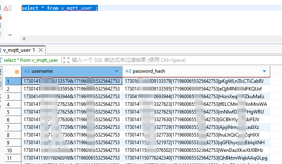Select row number 1 in results grid
This screenshot has width=282, height=164.
tap(8, 81)
